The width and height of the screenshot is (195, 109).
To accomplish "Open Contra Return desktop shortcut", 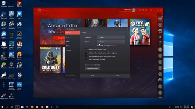I will 19,46.
